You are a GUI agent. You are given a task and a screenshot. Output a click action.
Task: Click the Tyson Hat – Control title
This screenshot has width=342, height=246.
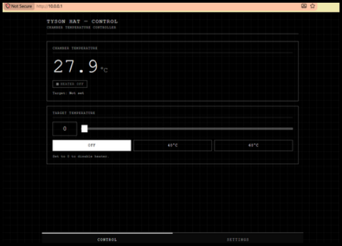pyautogui.click(x=82, y=22)
